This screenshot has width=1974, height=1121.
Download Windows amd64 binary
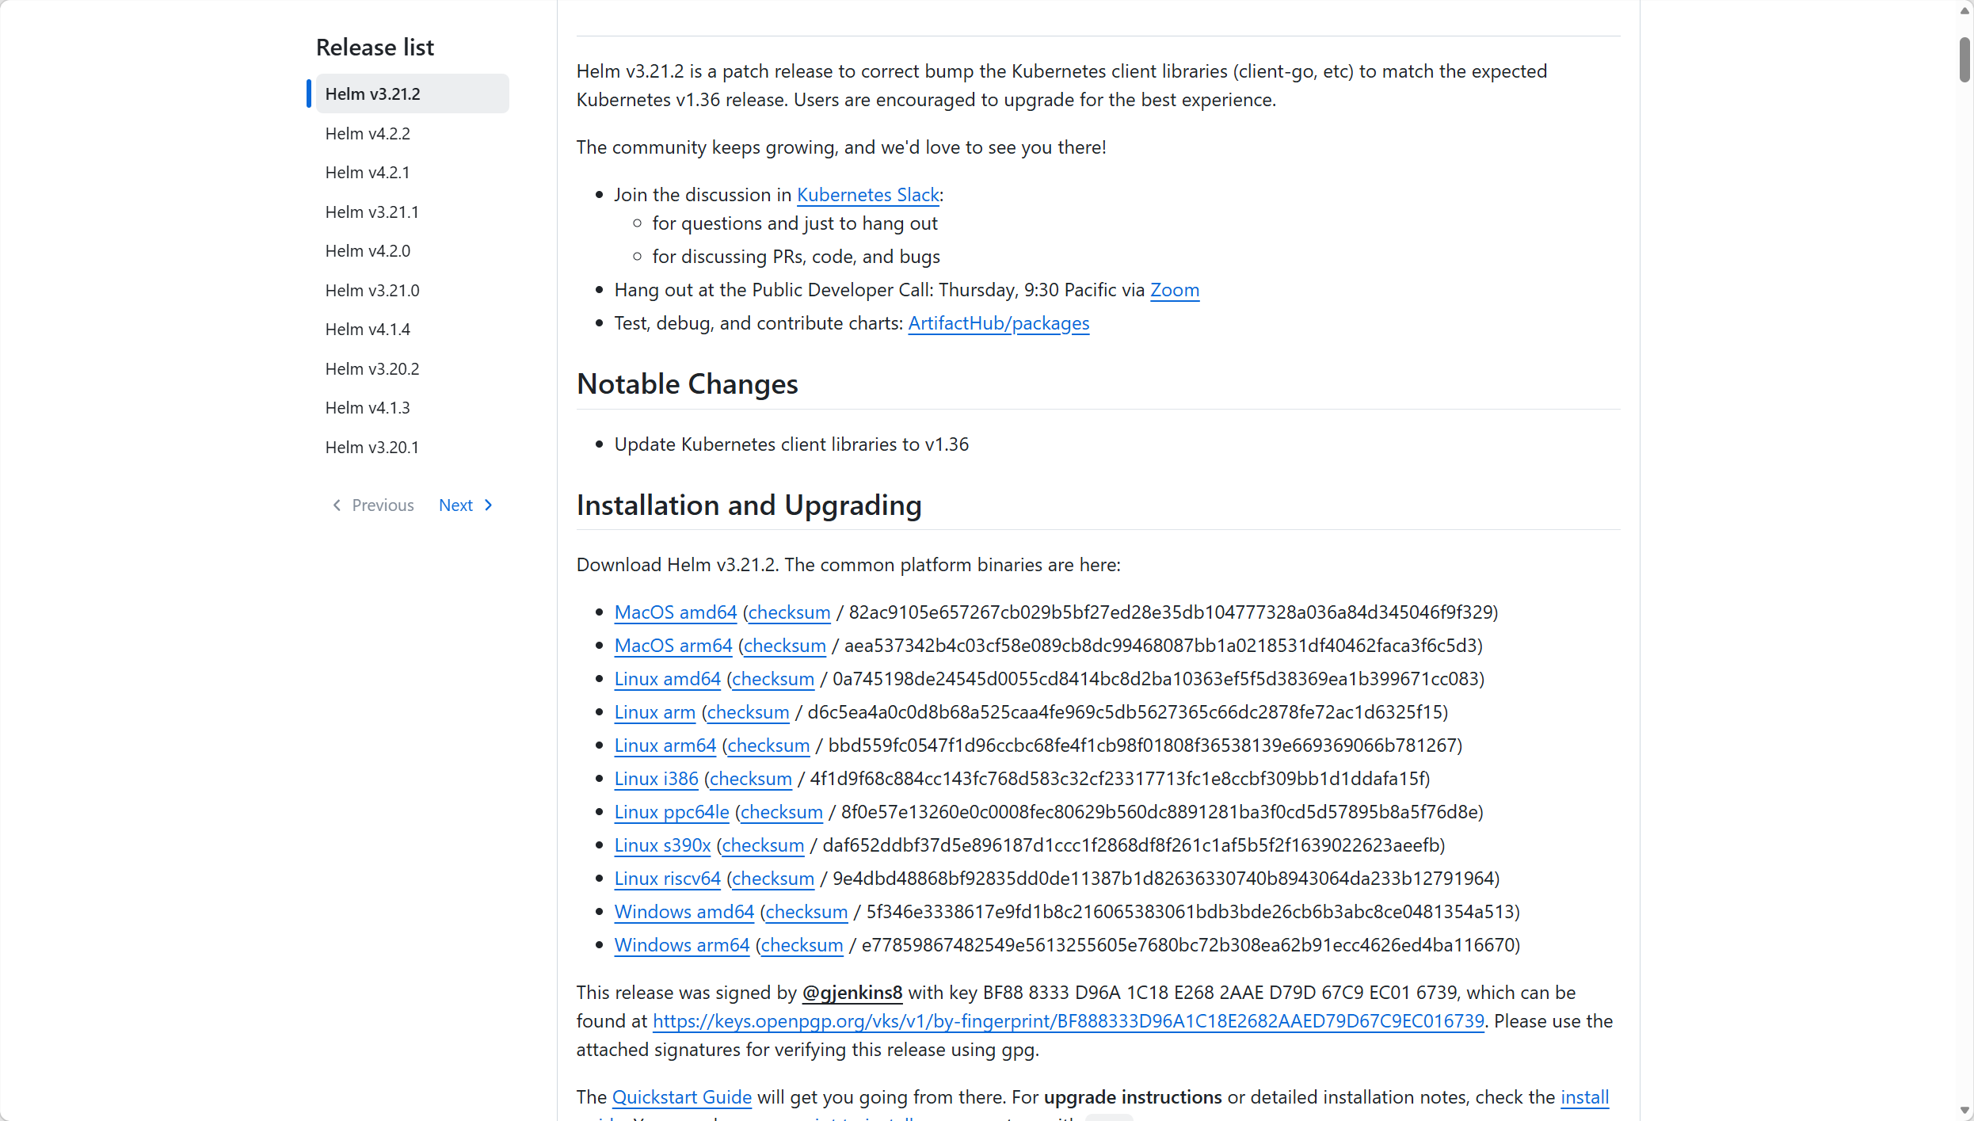click(684, 911)
